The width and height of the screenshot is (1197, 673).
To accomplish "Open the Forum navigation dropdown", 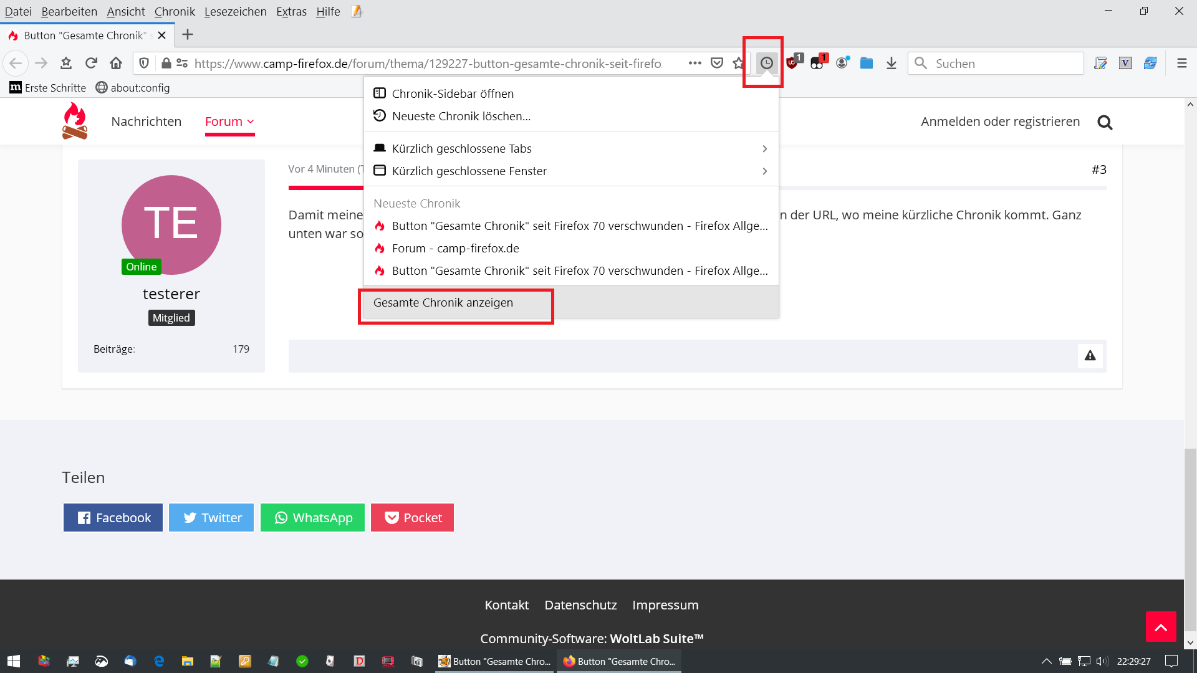I will click(229, 122).
